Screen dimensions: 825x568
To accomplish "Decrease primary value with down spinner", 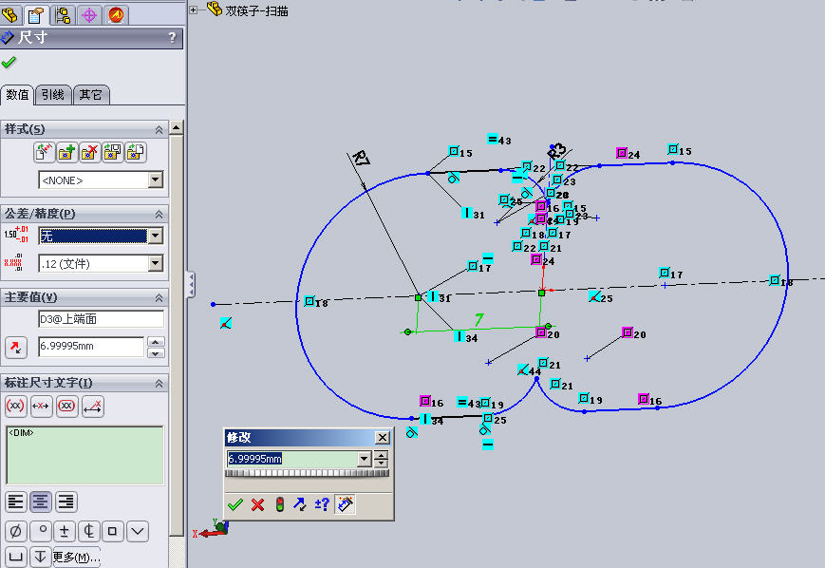I will pyautogui.click(x=155, y=353).
